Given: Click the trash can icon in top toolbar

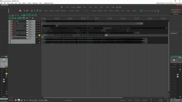Looking at the screenshot, I should tap(62, 7).
